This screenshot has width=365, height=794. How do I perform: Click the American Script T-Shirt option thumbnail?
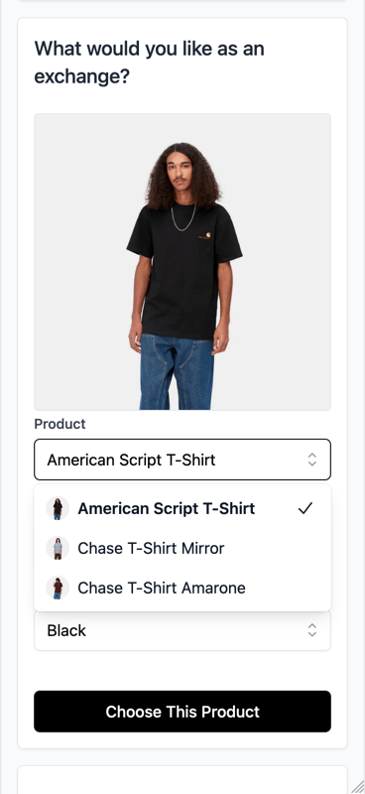[58, 508]
